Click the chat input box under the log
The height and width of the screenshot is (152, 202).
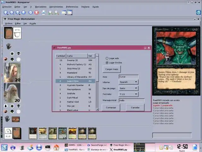172,135
